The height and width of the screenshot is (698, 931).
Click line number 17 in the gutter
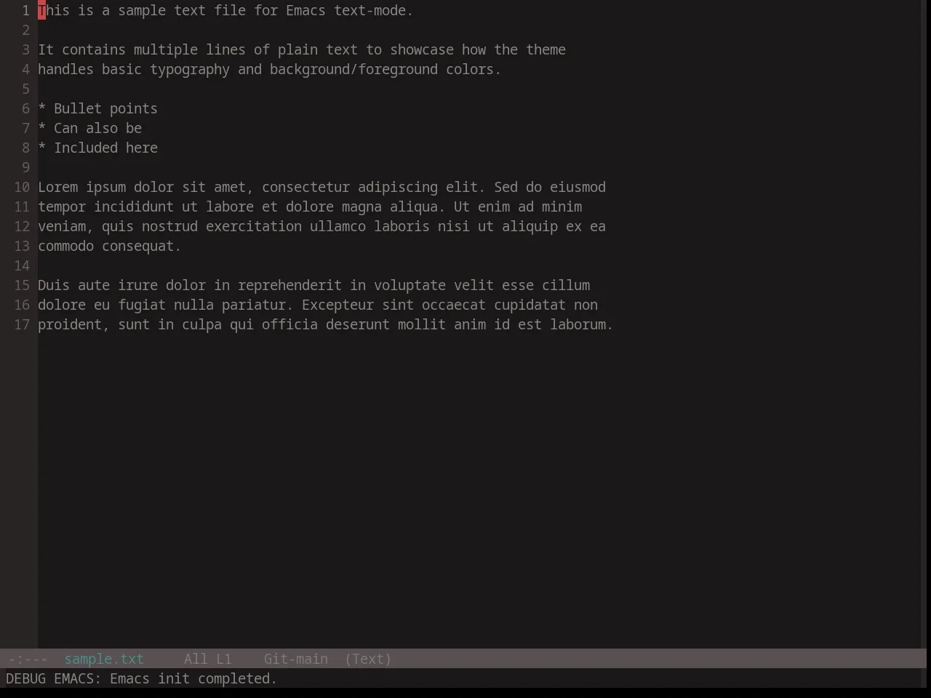[x=22, y=325]
